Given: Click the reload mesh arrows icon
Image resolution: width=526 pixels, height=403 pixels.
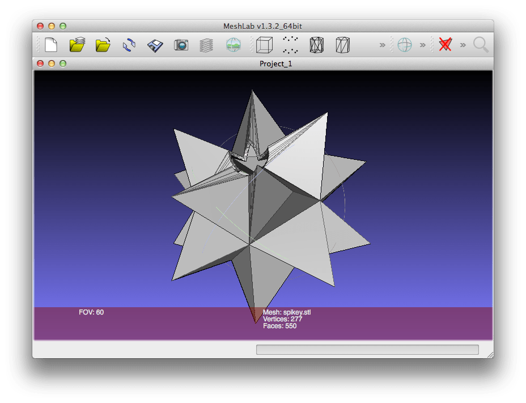Looking at the screenshot, I should pos(128,45).
